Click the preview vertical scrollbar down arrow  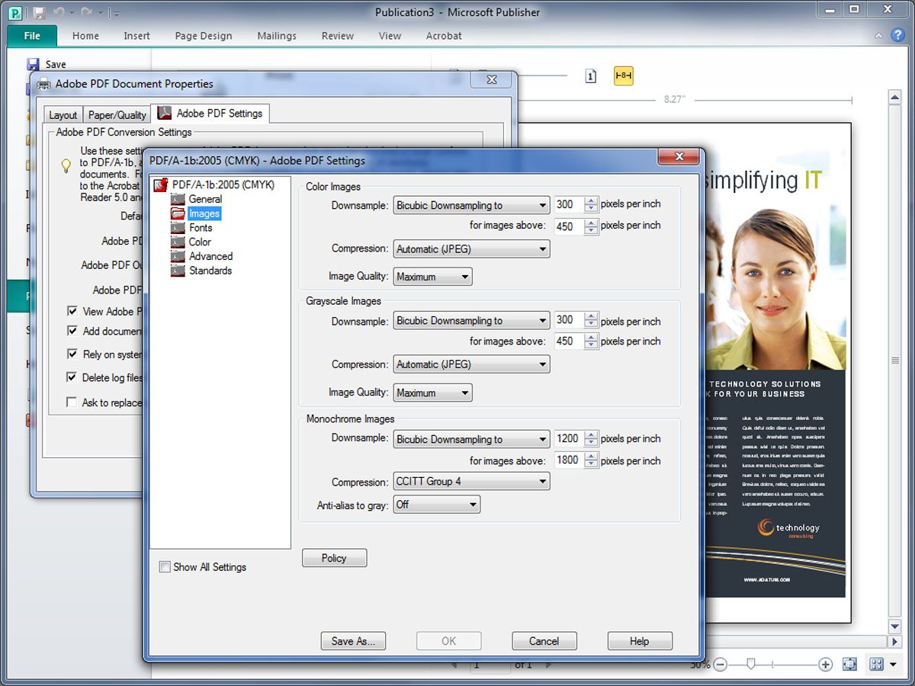(895, 627)
